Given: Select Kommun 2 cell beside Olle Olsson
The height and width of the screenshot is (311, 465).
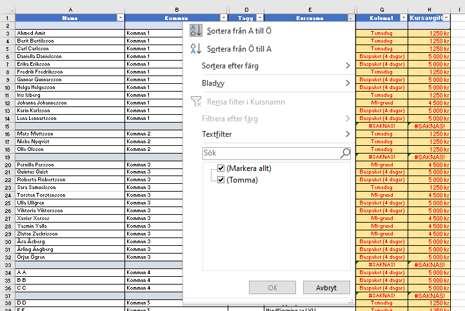Looking at the screenshot, I should 154,149.
